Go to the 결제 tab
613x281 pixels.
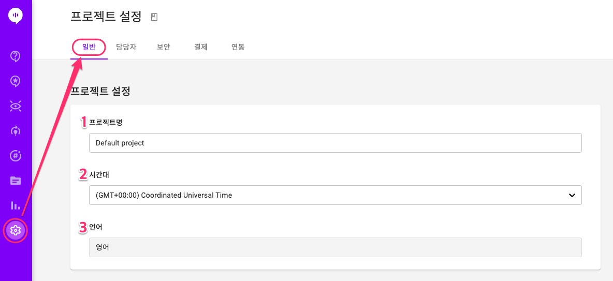click(200, 48)
